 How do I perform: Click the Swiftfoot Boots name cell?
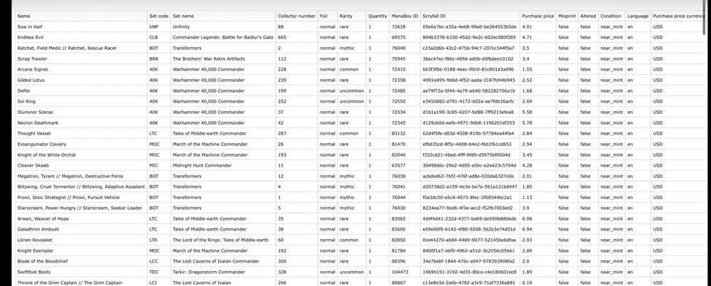point(33,272)
